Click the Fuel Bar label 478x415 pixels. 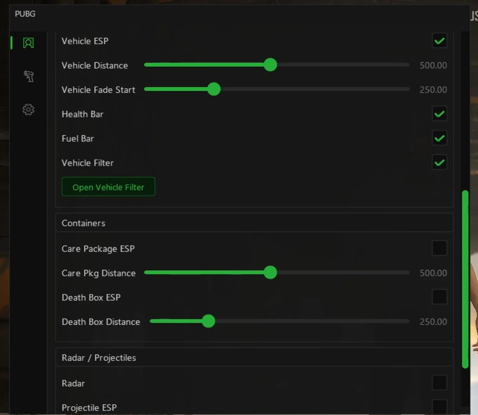(x=78, y=138)
